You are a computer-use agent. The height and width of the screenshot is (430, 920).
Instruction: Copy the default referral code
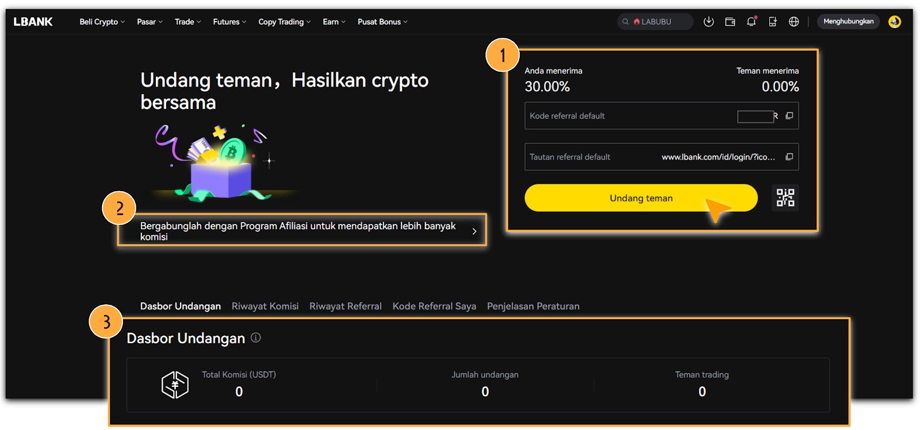click(789, 116)
